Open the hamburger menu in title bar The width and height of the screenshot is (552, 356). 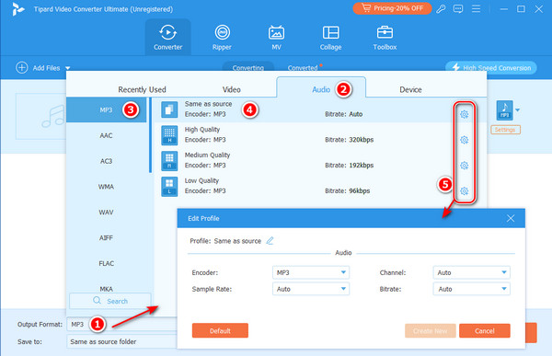pyautogui.click(x=476, y=9)
